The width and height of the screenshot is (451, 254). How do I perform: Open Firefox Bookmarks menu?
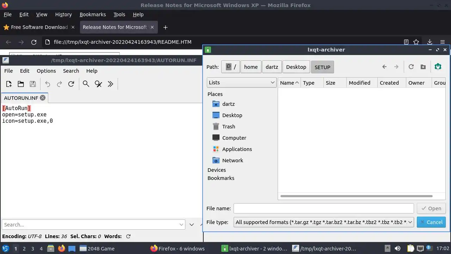coord(93,14)
